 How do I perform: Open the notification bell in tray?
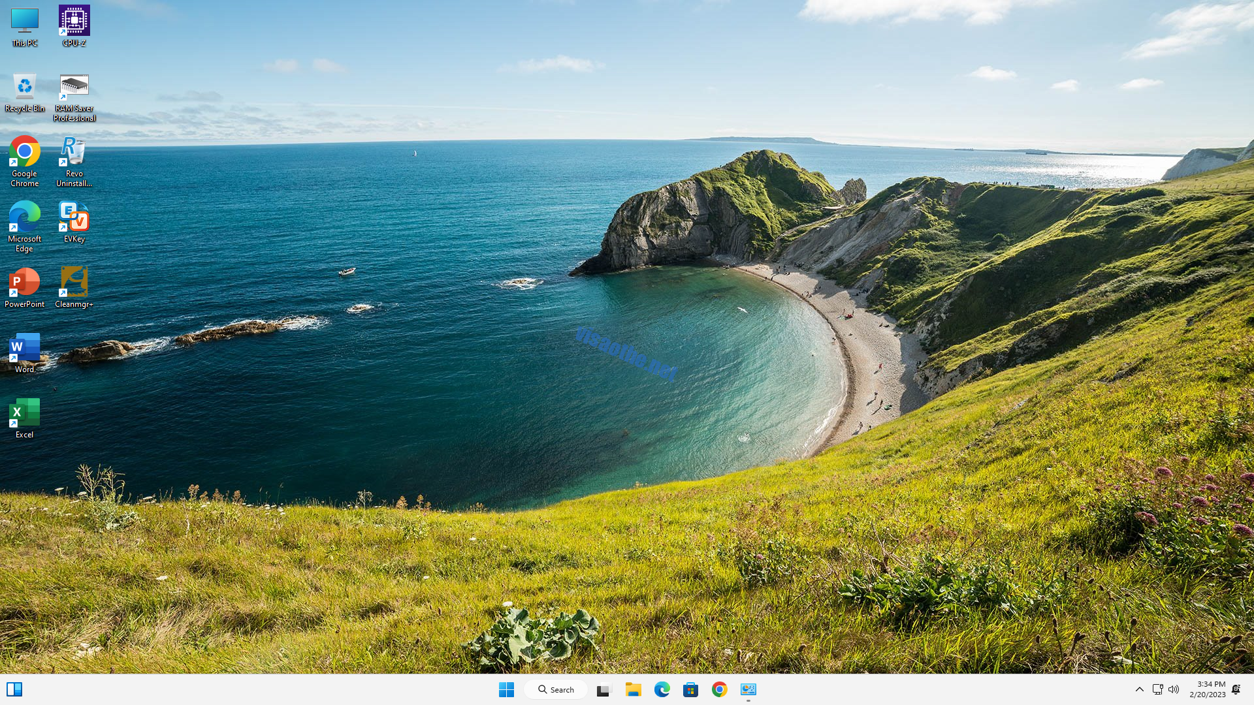tap(1236, 689)
